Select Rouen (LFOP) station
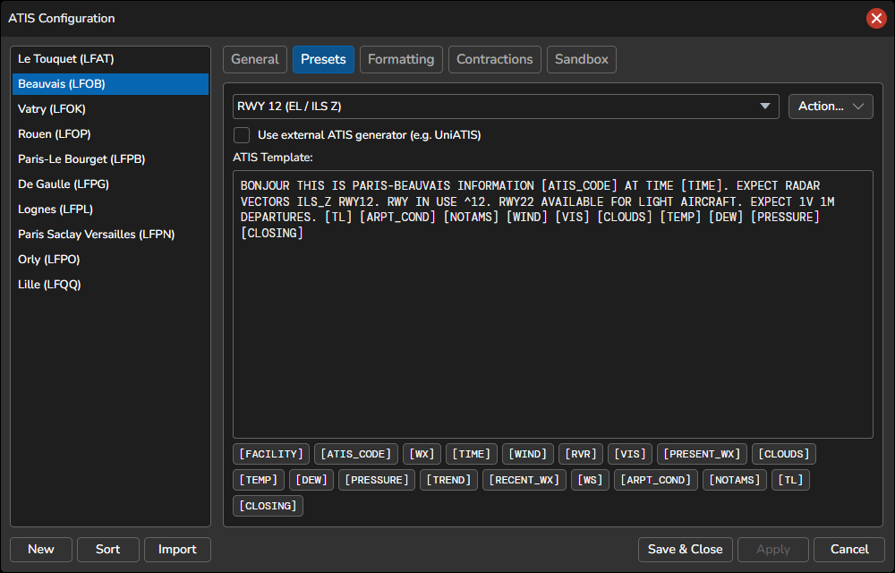The image size is (895, 573). [x=110, y=134]
